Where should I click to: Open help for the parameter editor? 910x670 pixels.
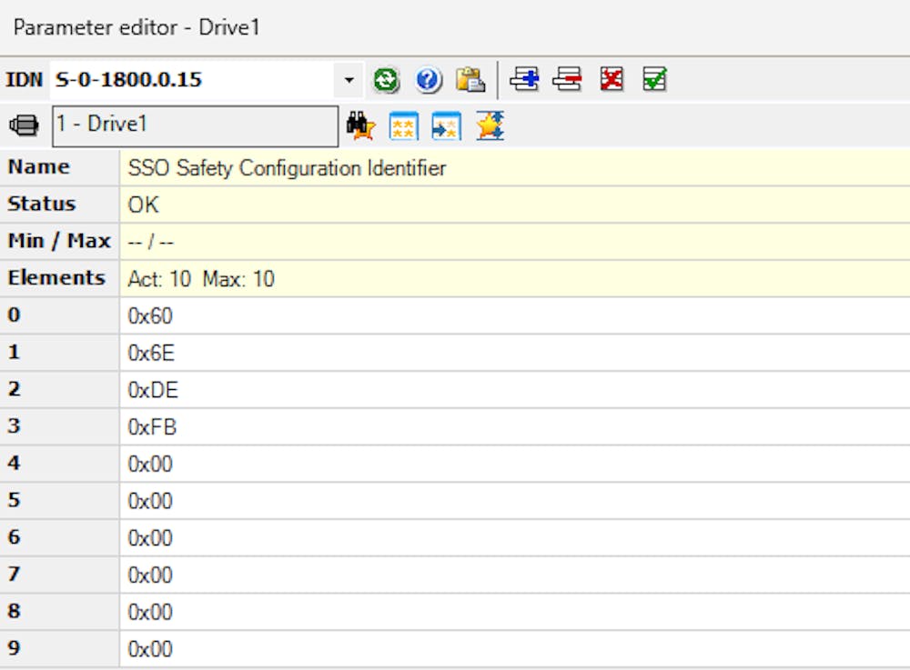click(x=428, y=80)
